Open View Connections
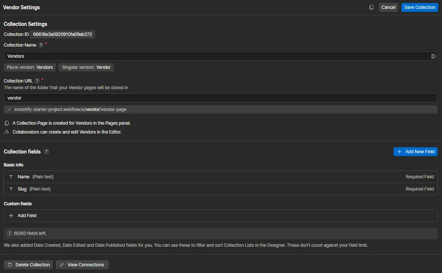Viewport: 442px width, 273px height. (82, 265)
